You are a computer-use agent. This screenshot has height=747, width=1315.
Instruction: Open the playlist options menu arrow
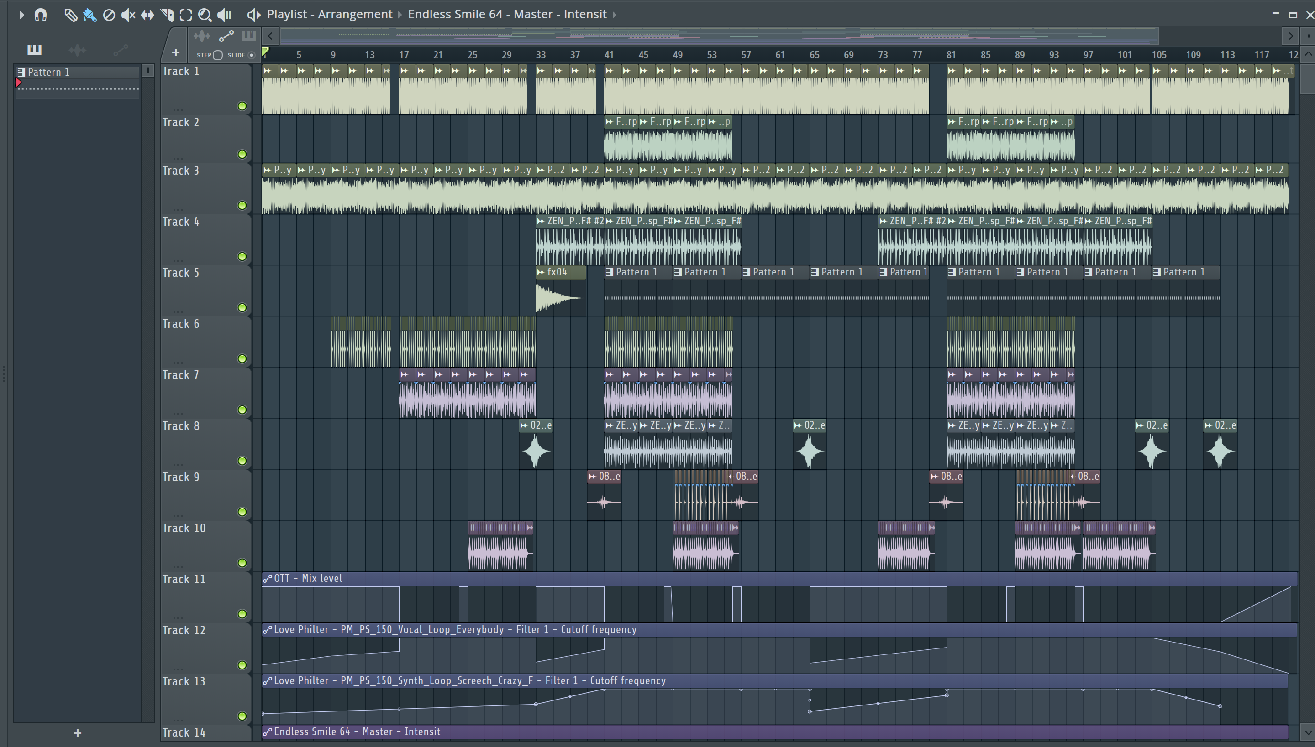click(21, 15)
